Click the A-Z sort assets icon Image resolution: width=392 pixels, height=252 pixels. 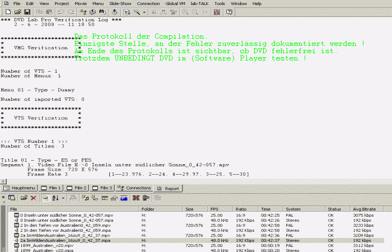click(55, 198)
